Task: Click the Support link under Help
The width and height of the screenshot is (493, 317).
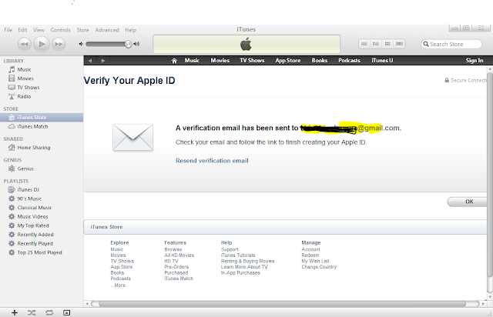Action: 230,249
